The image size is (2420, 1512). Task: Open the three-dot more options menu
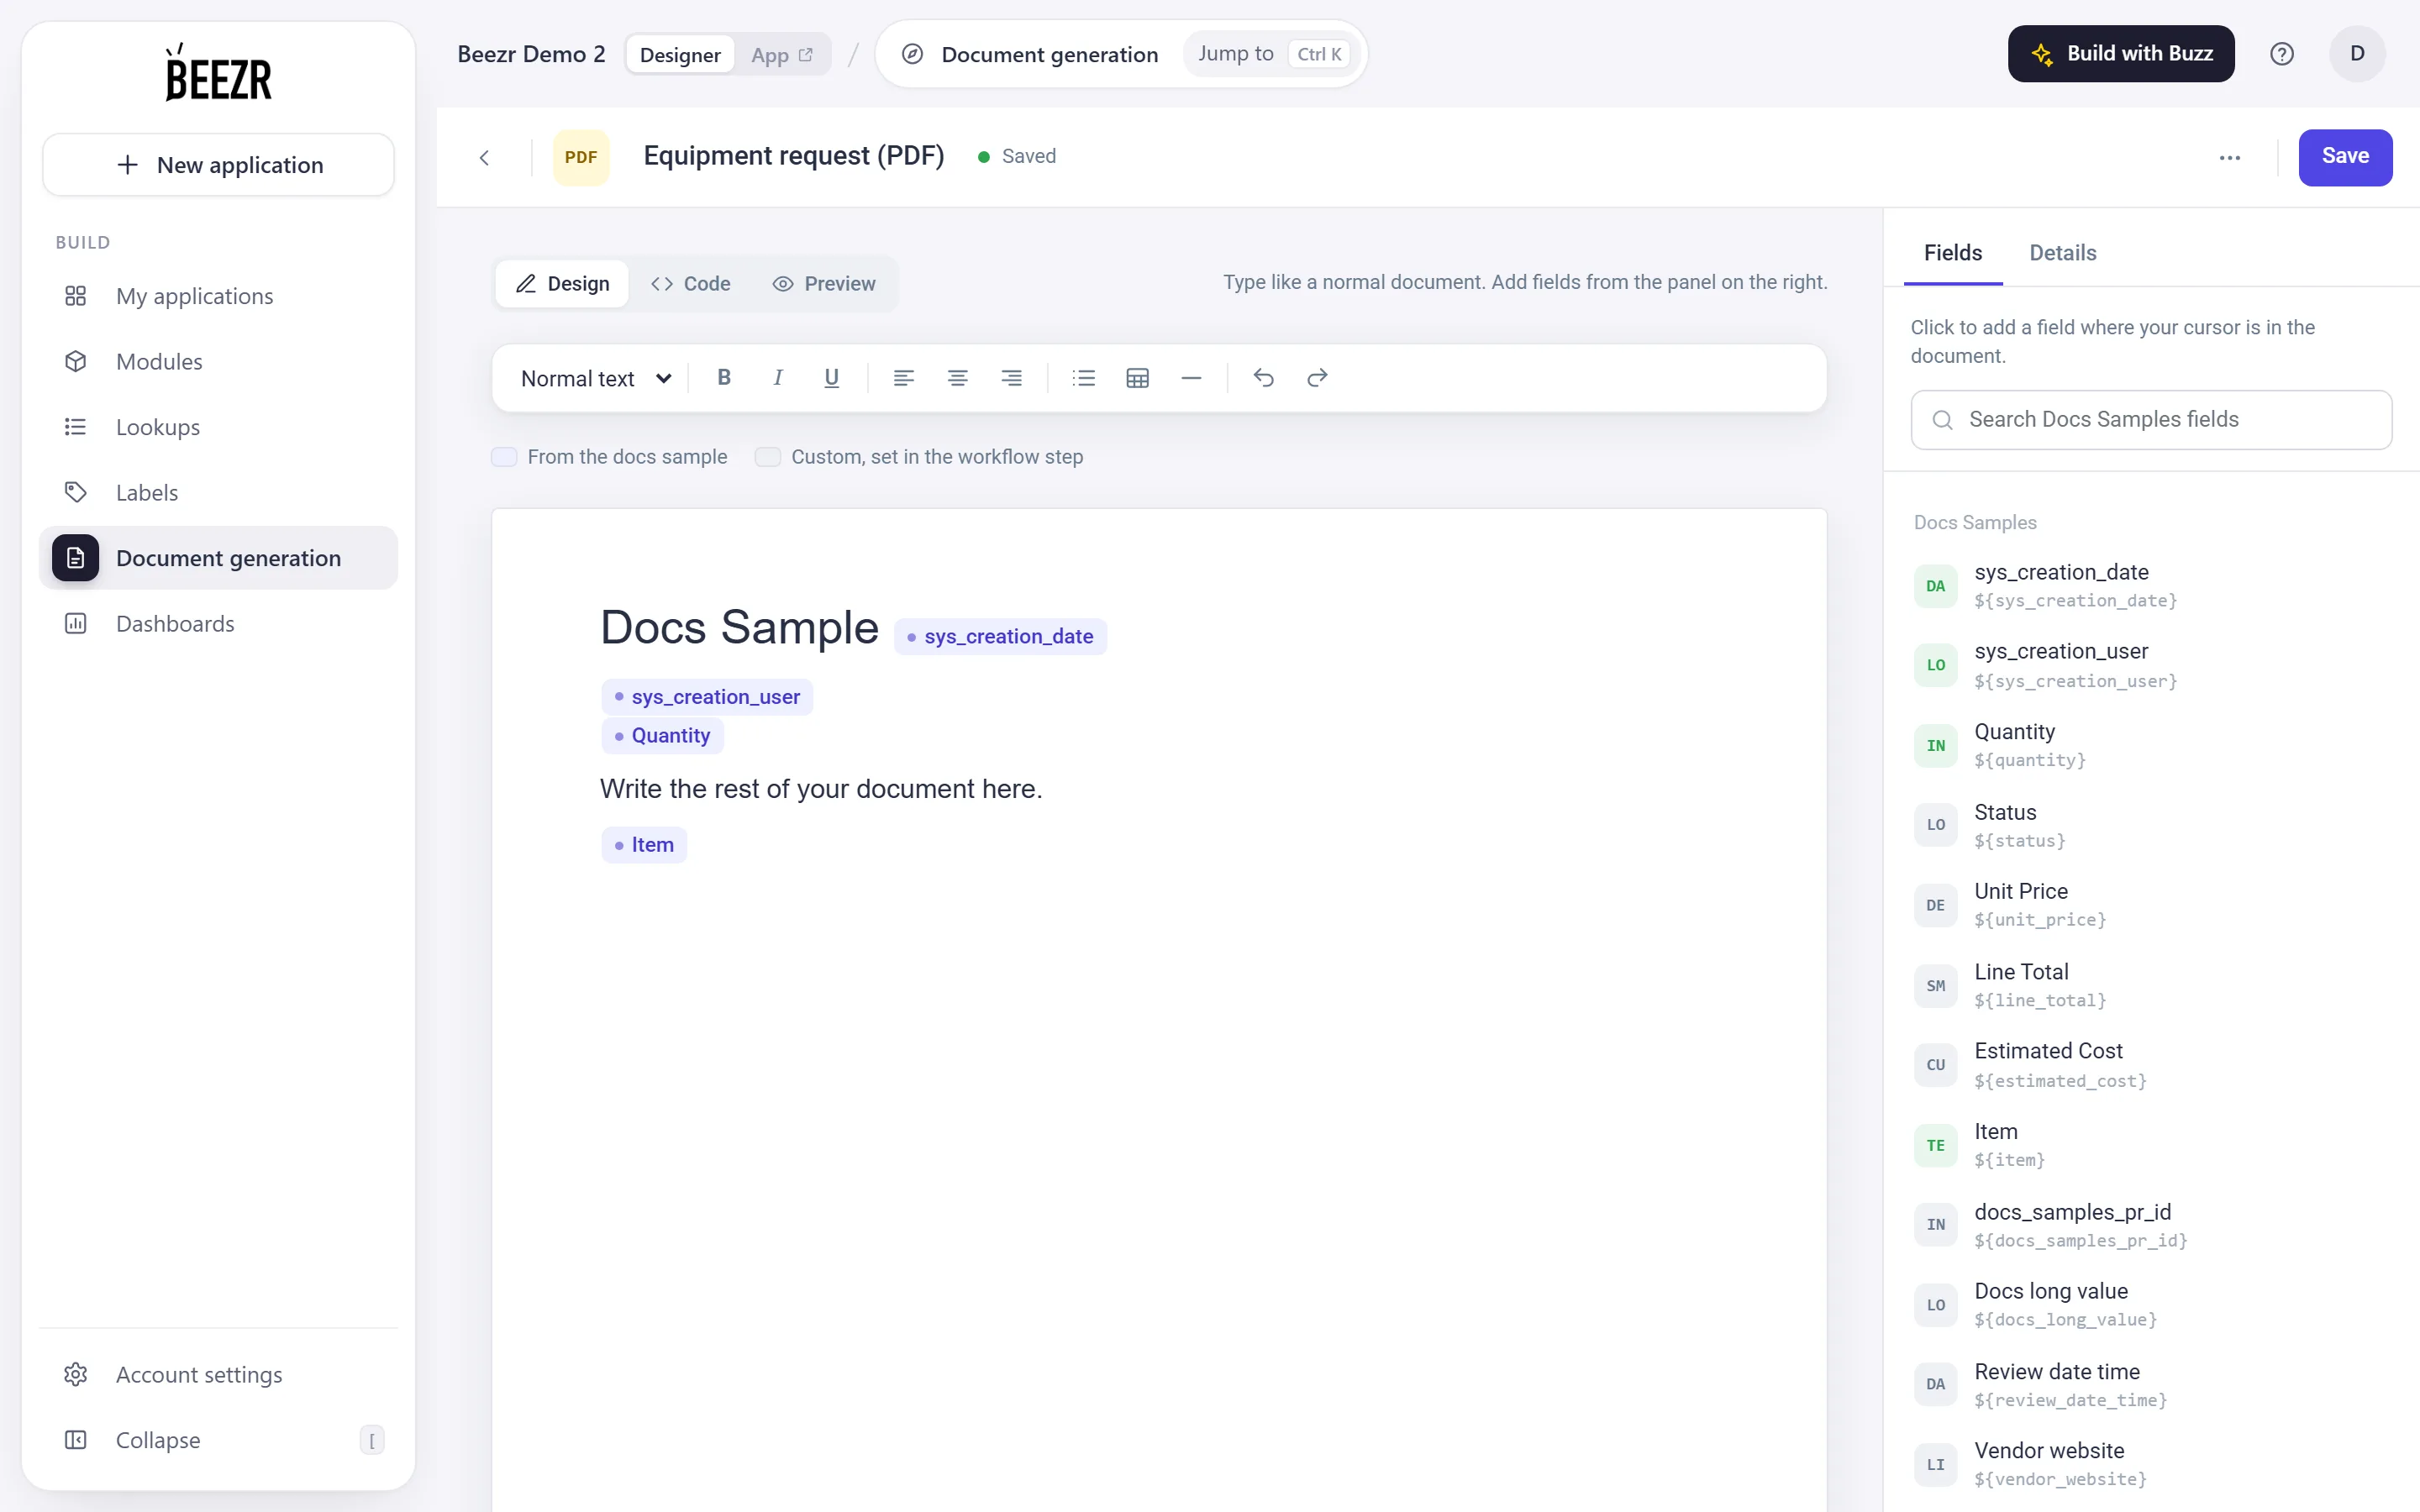tap(2230, 158)
